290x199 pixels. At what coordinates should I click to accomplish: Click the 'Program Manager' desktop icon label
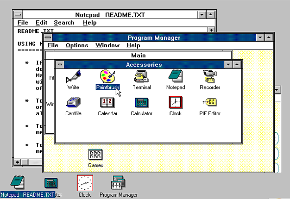coord(119,195)
